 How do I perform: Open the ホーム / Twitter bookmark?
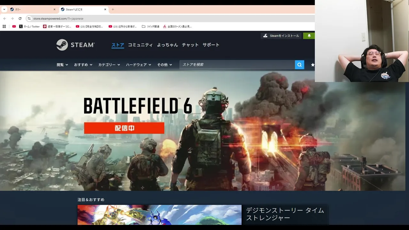(29, 27)
